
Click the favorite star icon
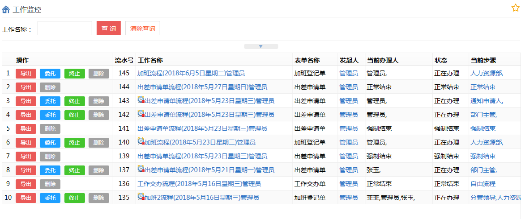click(515, 8)
